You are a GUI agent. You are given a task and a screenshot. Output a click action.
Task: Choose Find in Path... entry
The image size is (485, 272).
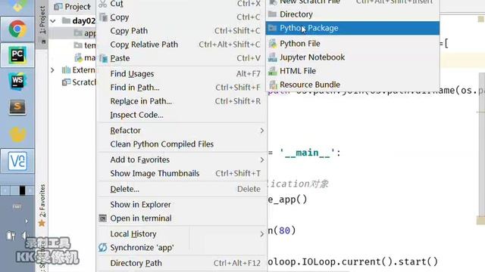(182, 88)
